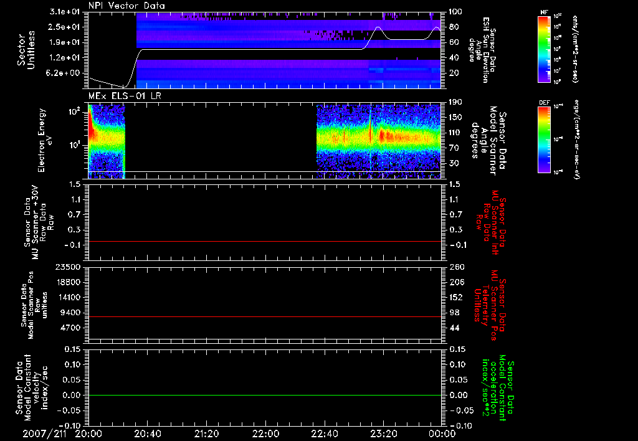Click the red line in MU Scanner +30V panel
The image size is (638, 441).
click(265, 241)
